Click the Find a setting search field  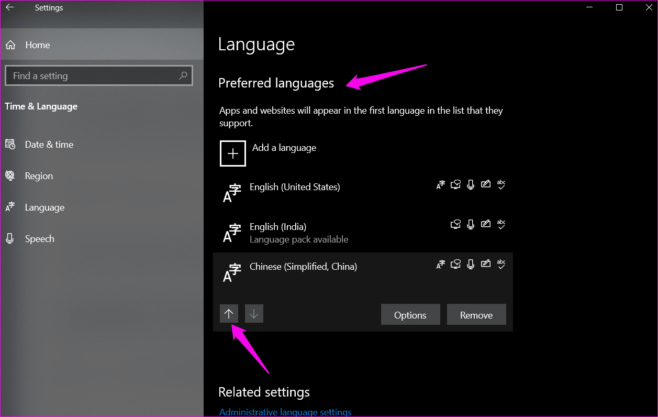[98, 76]
